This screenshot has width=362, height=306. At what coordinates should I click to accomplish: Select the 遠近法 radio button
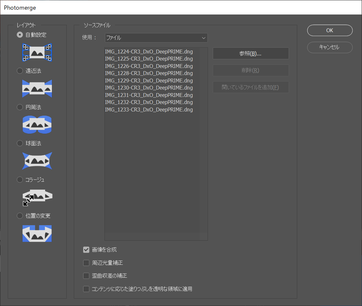tap(20, 71)
